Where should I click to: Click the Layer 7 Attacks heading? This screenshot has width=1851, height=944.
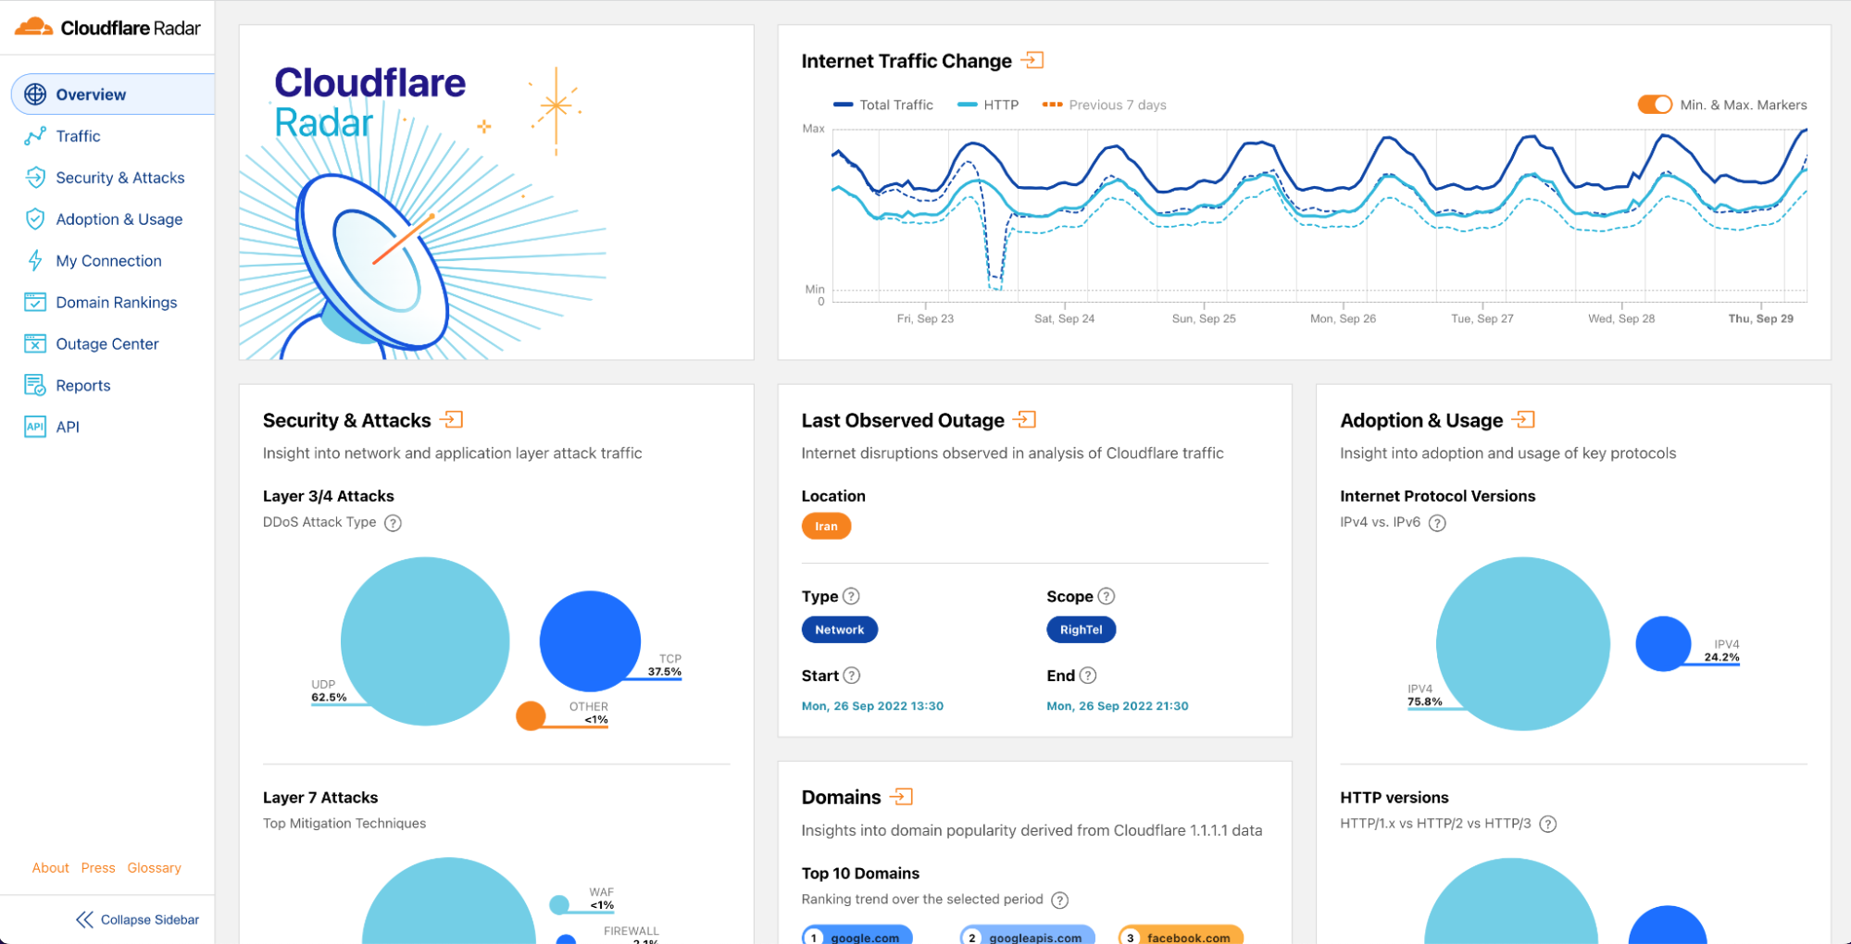point(320,798)
